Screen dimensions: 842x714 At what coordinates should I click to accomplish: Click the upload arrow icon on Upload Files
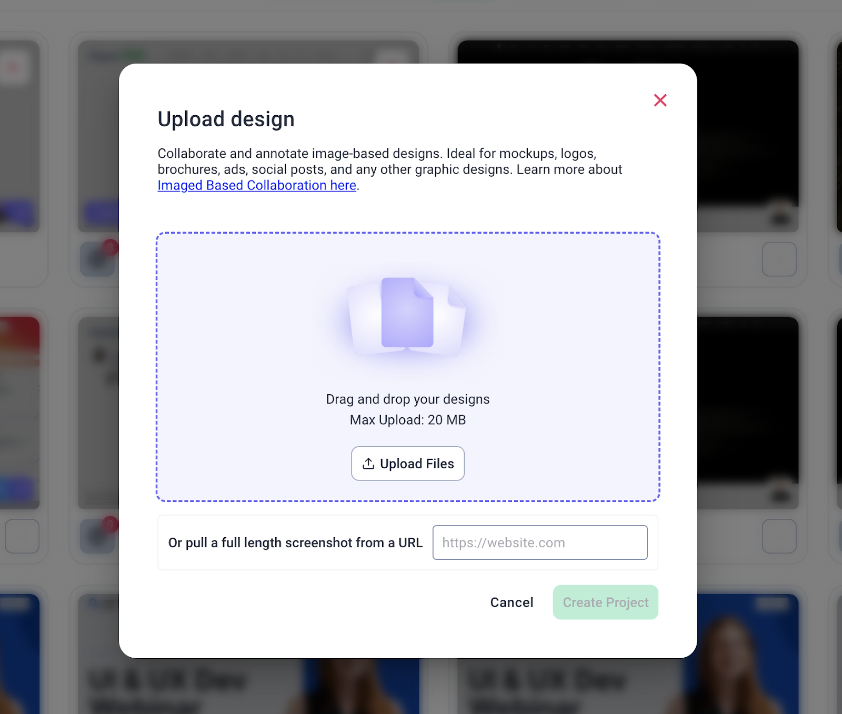pyautogui.click(x=369, y=464)
